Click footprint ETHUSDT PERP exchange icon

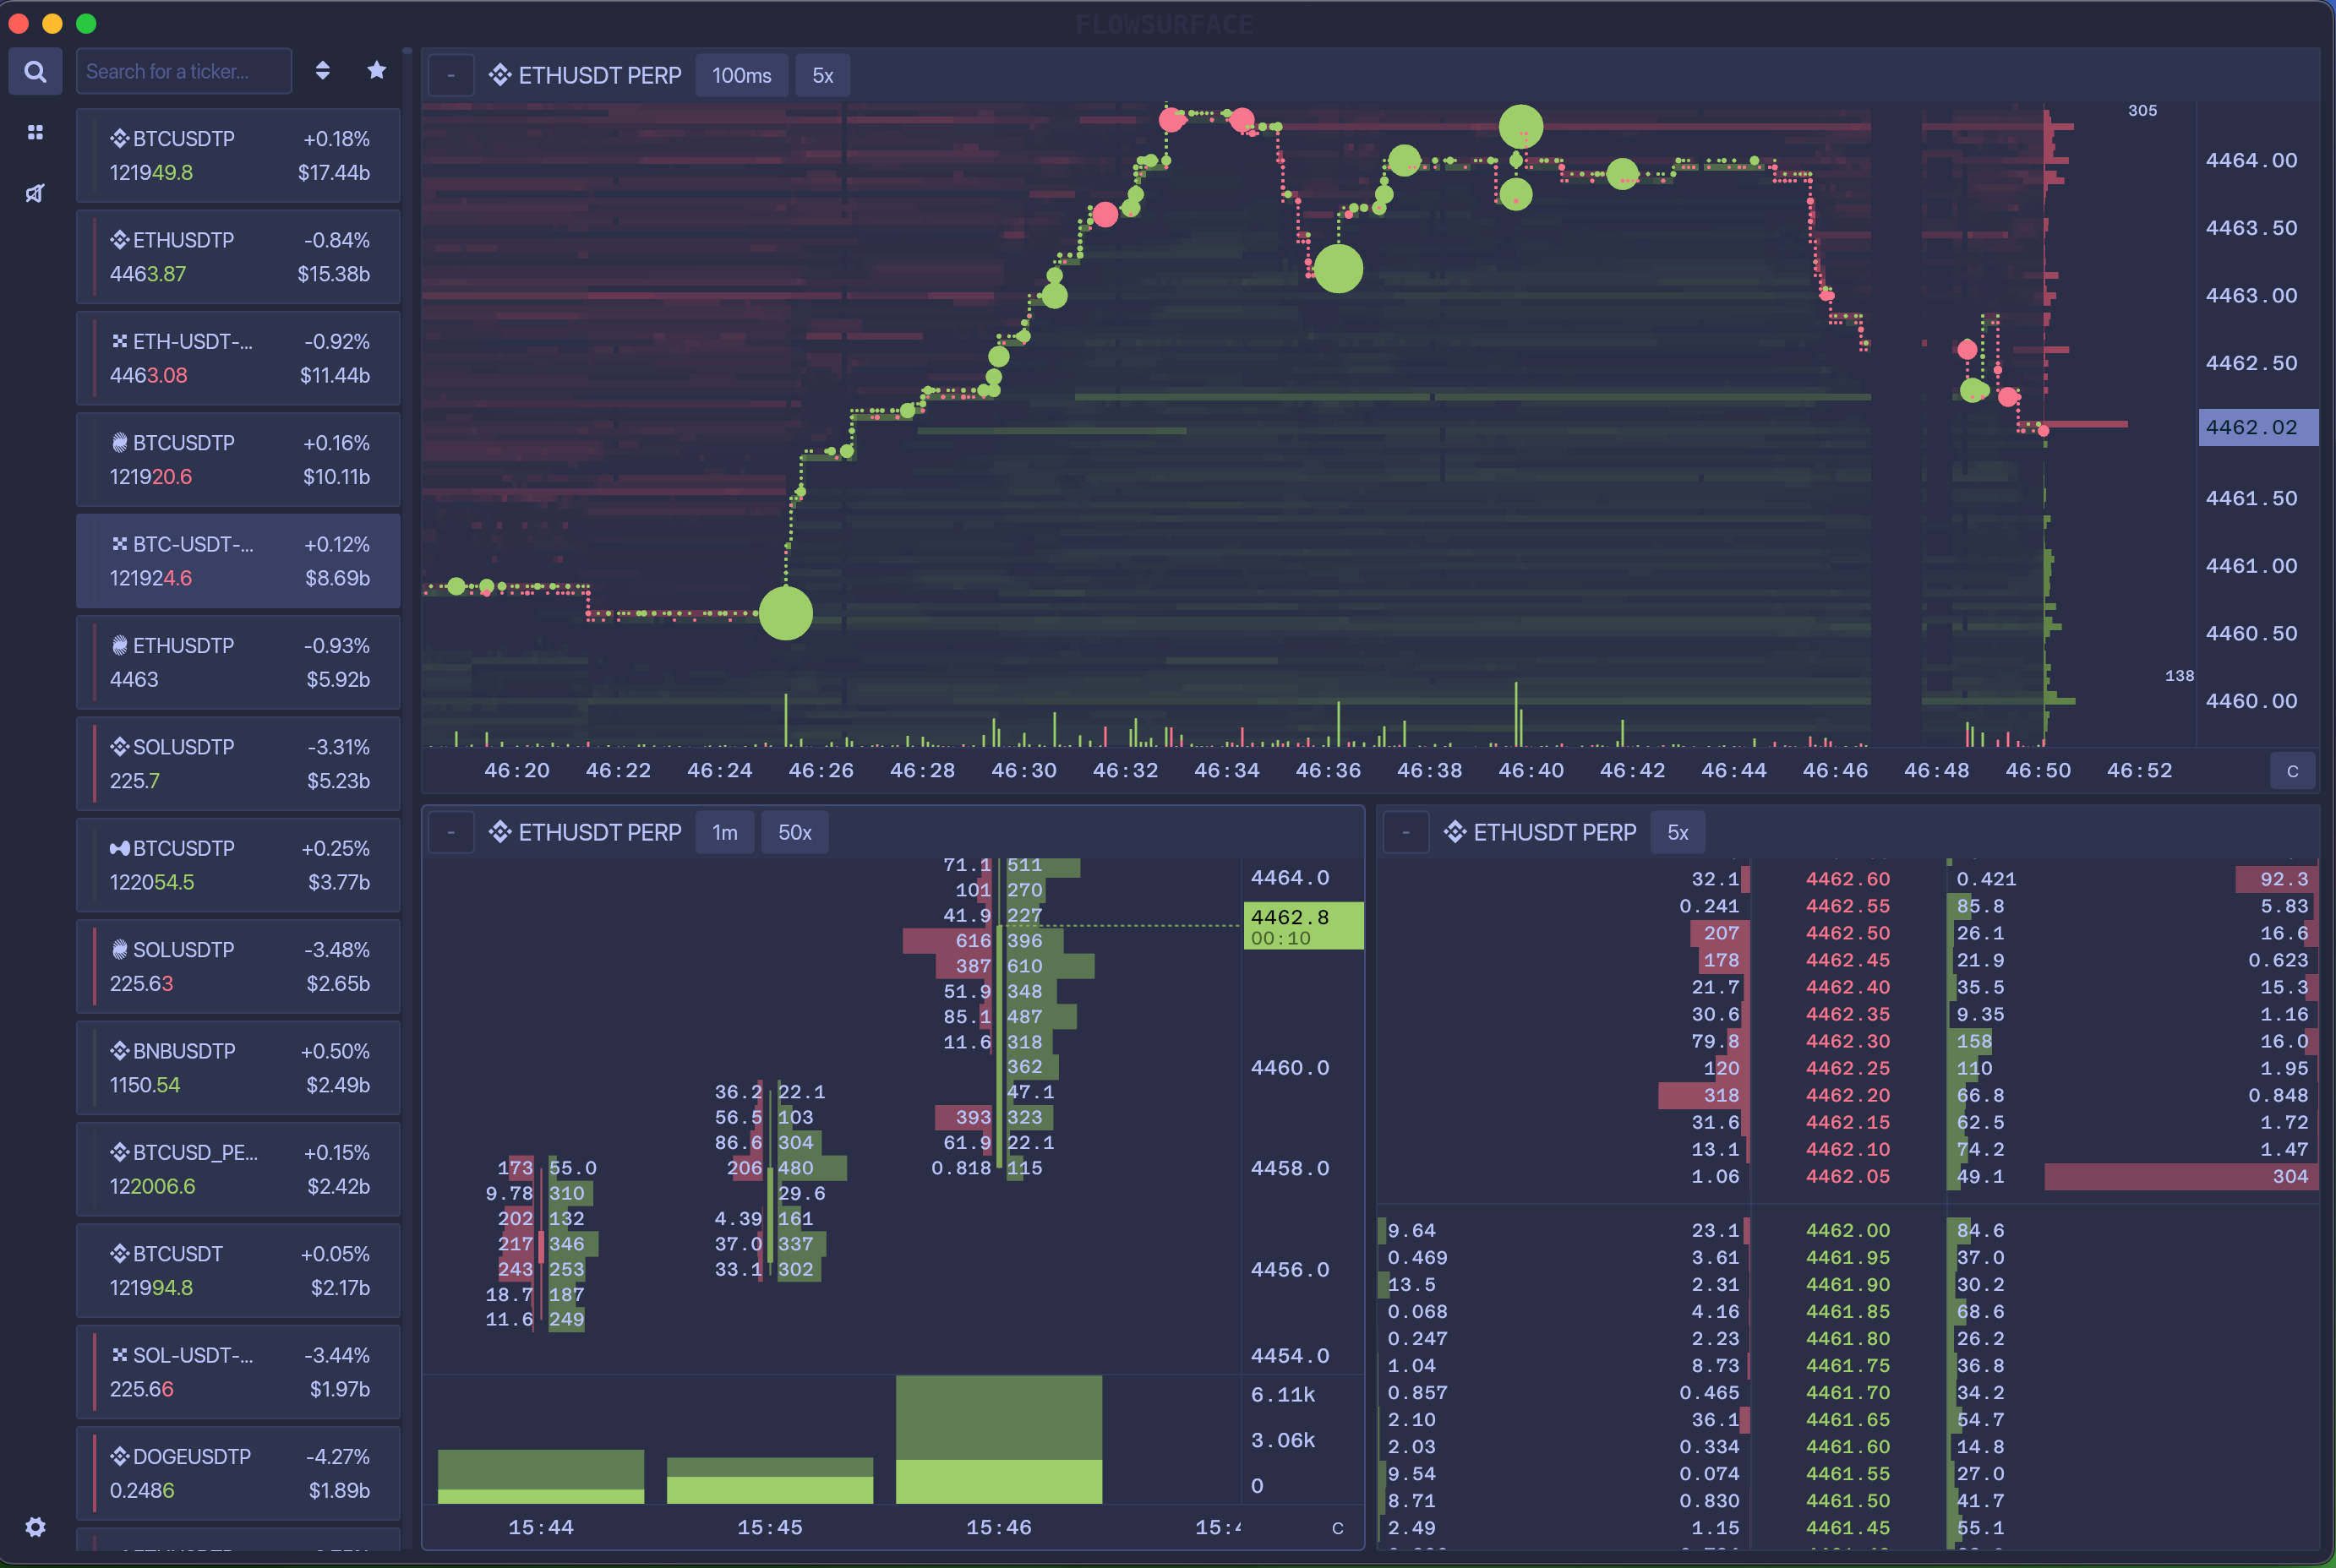tap(500, 832)
